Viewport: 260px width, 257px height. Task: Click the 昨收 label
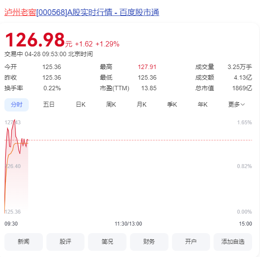[11, 78]
